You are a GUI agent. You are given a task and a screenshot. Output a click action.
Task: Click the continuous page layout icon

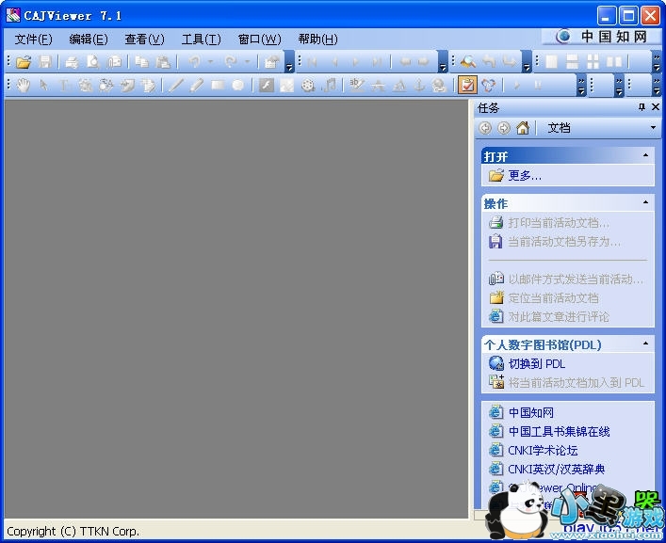572,62
